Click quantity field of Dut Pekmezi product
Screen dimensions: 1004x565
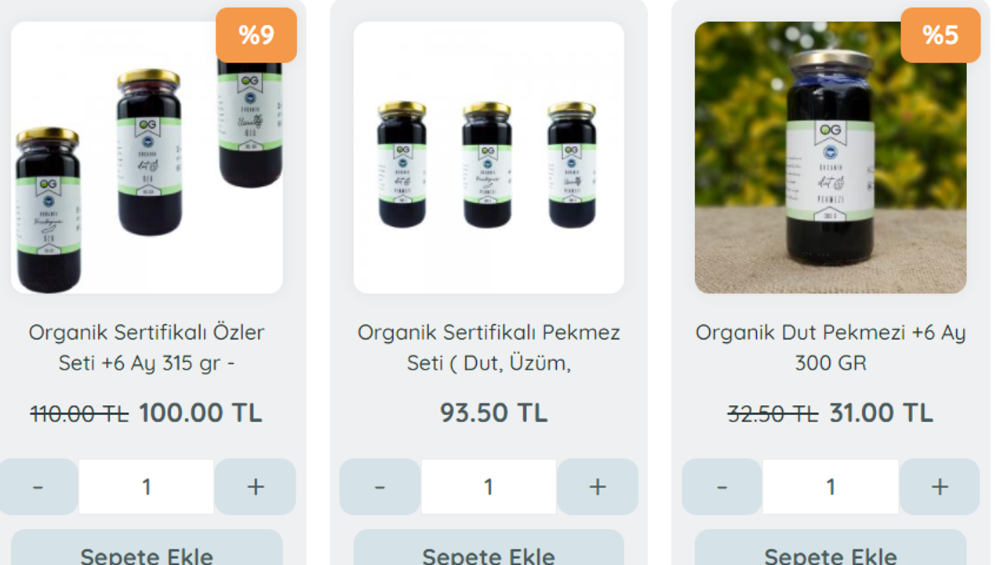(x=831, y=487)
